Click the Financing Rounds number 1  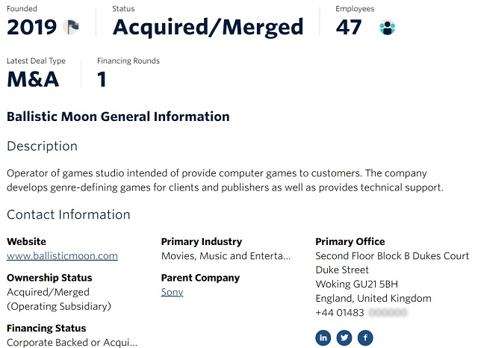pos(102,79)
